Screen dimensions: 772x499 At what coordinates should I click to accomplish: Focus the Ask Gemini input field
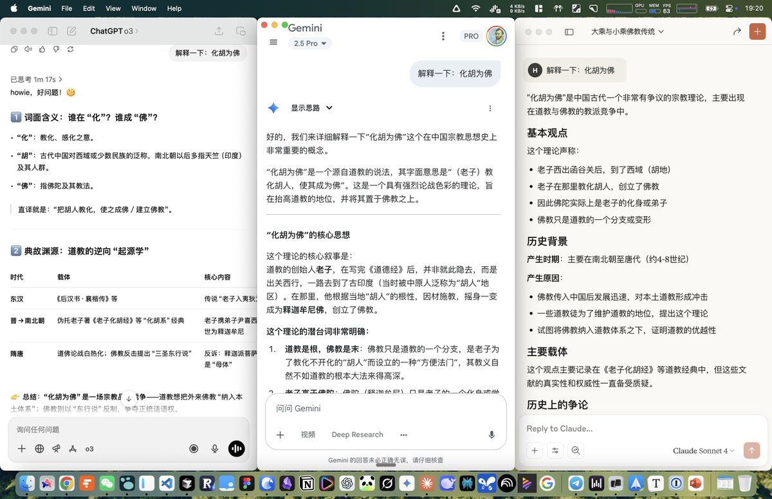(x=385, y=408)
